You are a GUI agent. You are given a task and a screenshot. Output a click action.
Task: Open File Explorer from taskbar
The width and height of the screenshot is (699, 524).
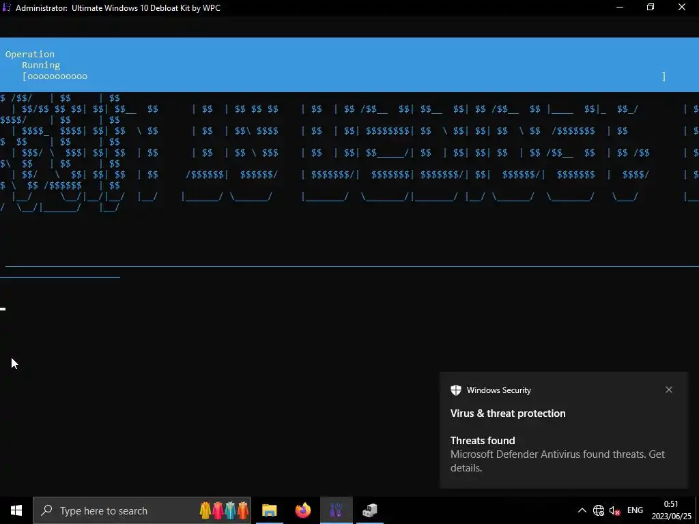click(x=269, y=510)
